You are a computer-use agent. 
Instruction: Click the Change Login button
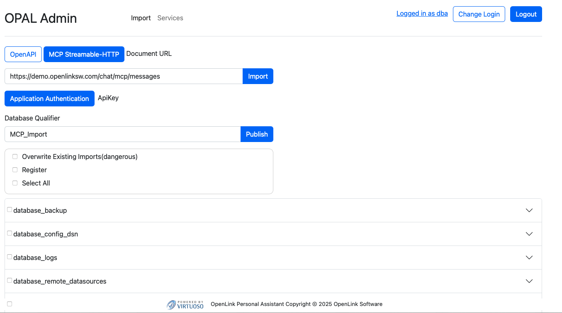coord(479,14)
